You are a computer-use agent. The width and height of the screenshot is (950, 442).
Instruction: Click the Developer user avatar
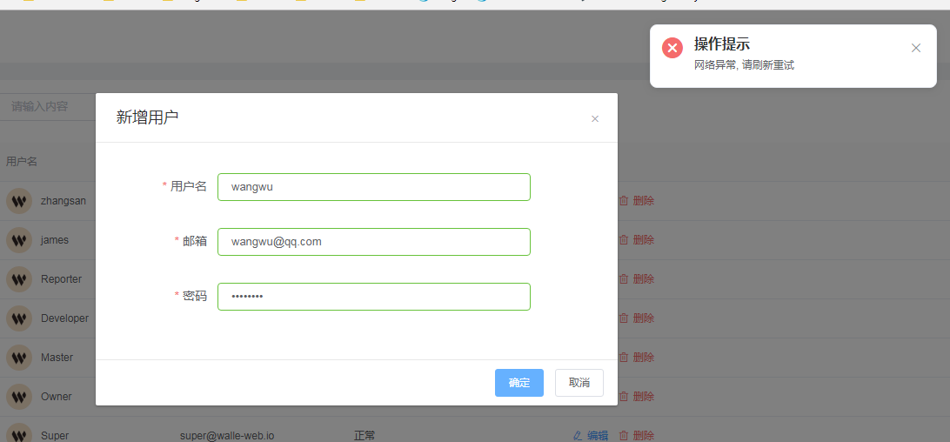coord(19,318)
